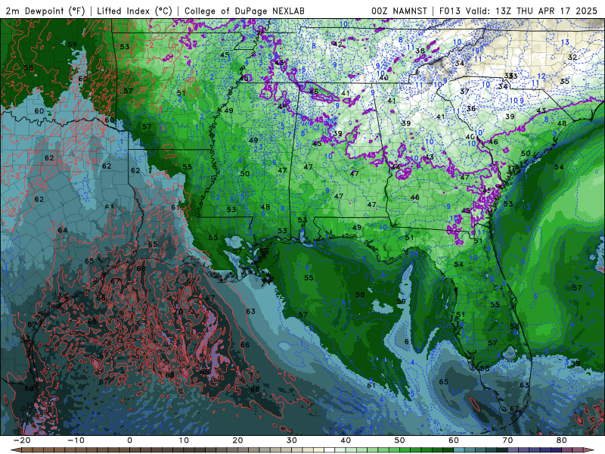Click the dewpoint value '36' on the map
605x454 pixels.
coord(471,108)
